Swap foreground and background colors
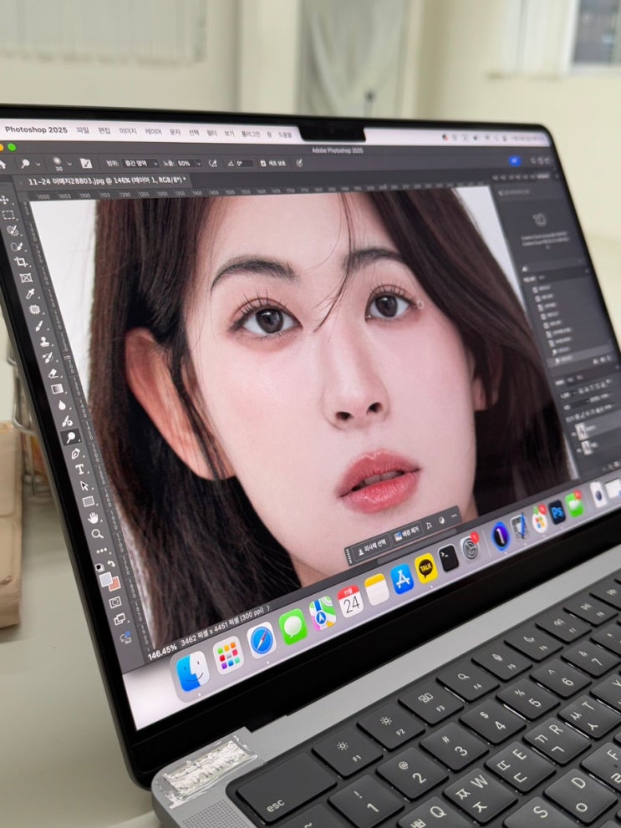The width and height of the screenshot is (621, 828). pyautogui.click(x=111, y=563)
